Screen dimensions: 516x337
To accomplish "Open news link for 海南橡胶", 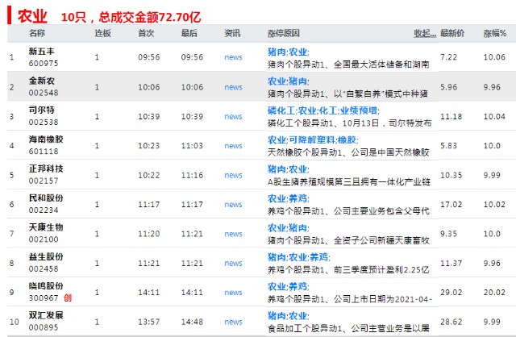I will tap(233, 146).
